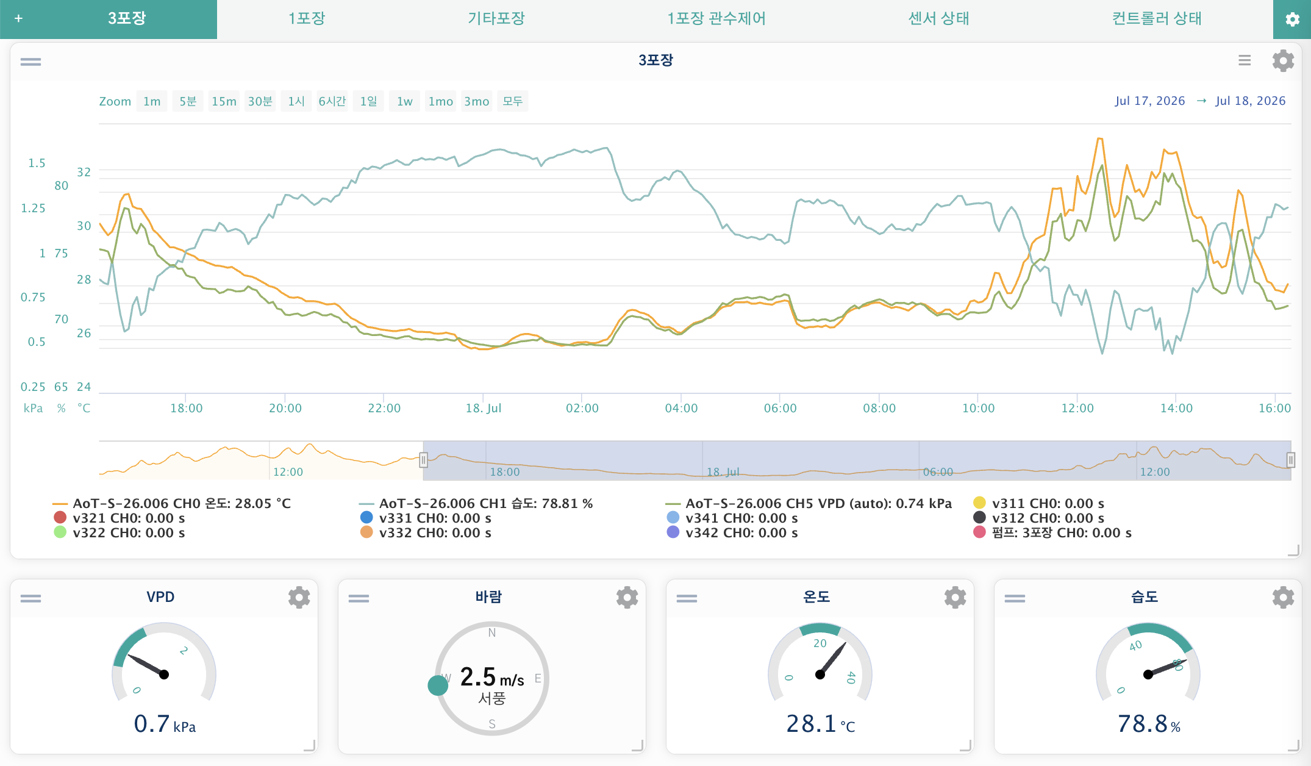Set zoom range to 1일
The image size is (1311, 766).
pyautogui.click(x=368, y=101)
